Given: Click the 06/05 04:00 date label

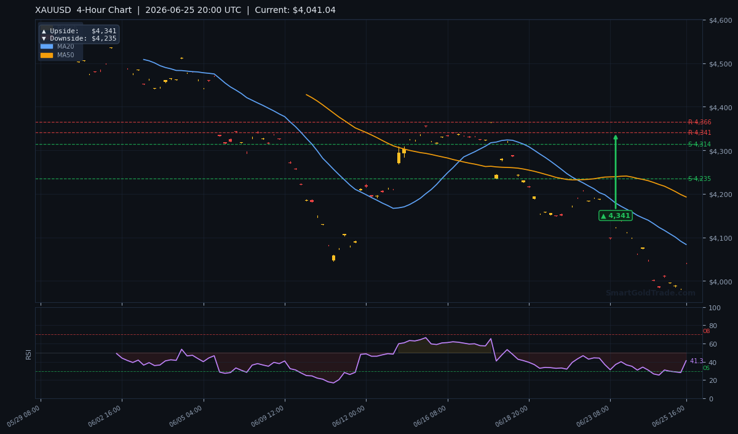Looking at the screenshot, I should [187, 416].
